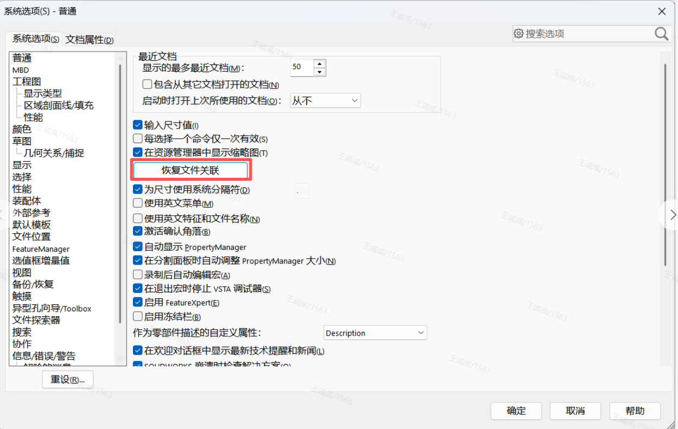Click the right chevron arrow at screen edge

(x=673, y=214)
